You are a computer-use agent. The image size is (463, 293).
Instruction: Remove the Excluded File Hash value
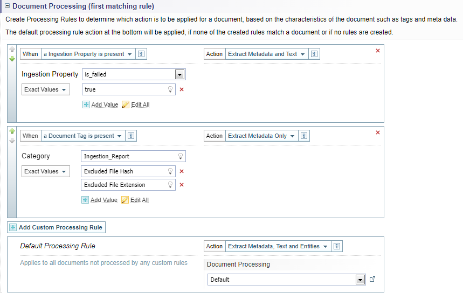(182, 171)
